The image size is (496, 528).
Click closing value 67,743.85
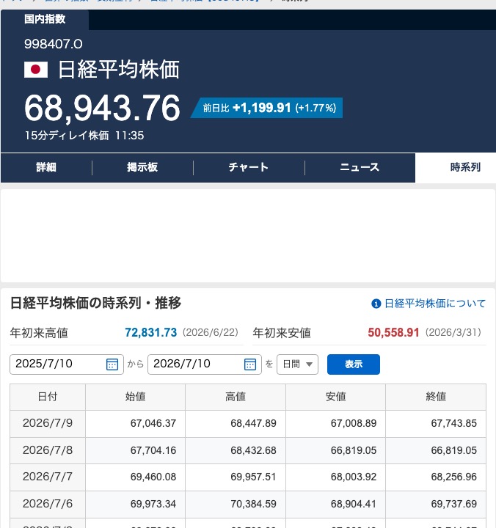click(x=454, y=423)
